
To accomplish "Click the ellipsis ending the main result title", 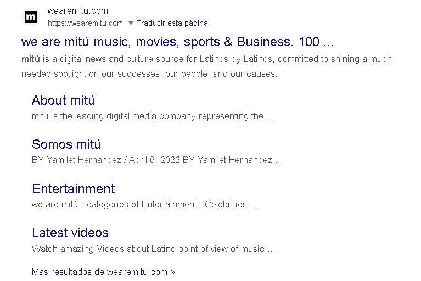I will pos(329,43).
